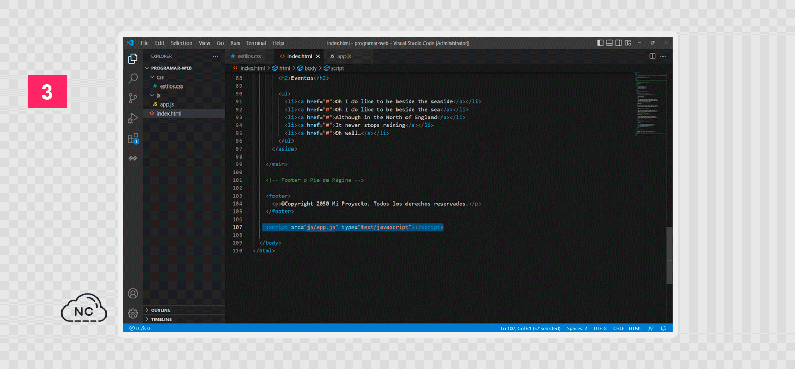Image resolution: width=795 pixels, height=369 pixels.
Task: Open the Explorer view in the activity bar
Action: click(133, 59)
